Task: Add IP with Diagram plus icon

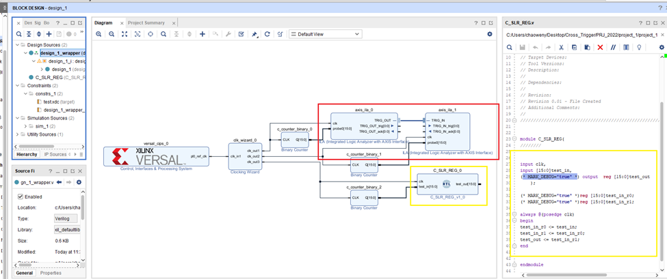Action: coord(202,34)
